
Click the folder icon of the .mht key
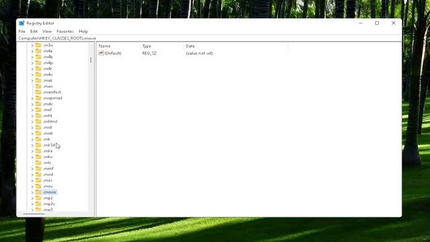[38, 116]
